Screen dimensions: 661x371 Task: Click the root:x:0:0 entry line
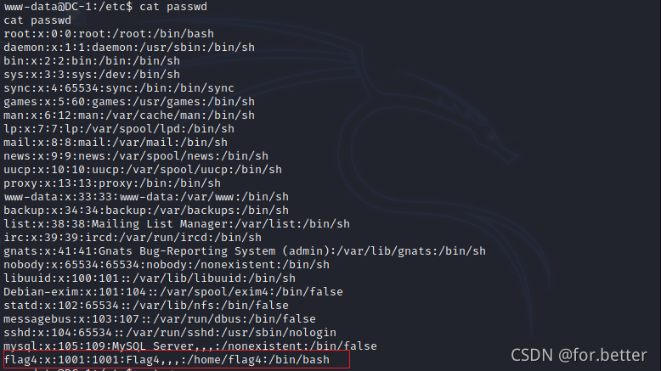click(x=109, y=34)
